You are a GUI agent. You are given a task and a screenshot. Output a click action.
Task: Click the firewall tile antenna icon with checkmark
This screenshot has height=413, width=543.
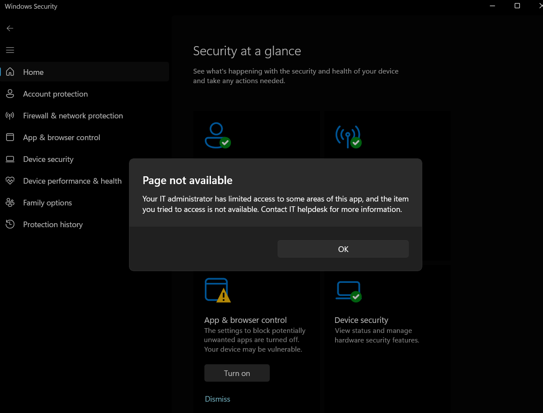tap(348, 136)
